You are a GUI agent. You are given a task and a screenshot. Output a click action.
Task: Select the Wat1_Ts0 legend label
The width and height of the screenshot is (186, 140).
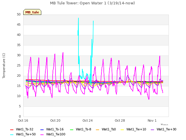coord(109,129)
